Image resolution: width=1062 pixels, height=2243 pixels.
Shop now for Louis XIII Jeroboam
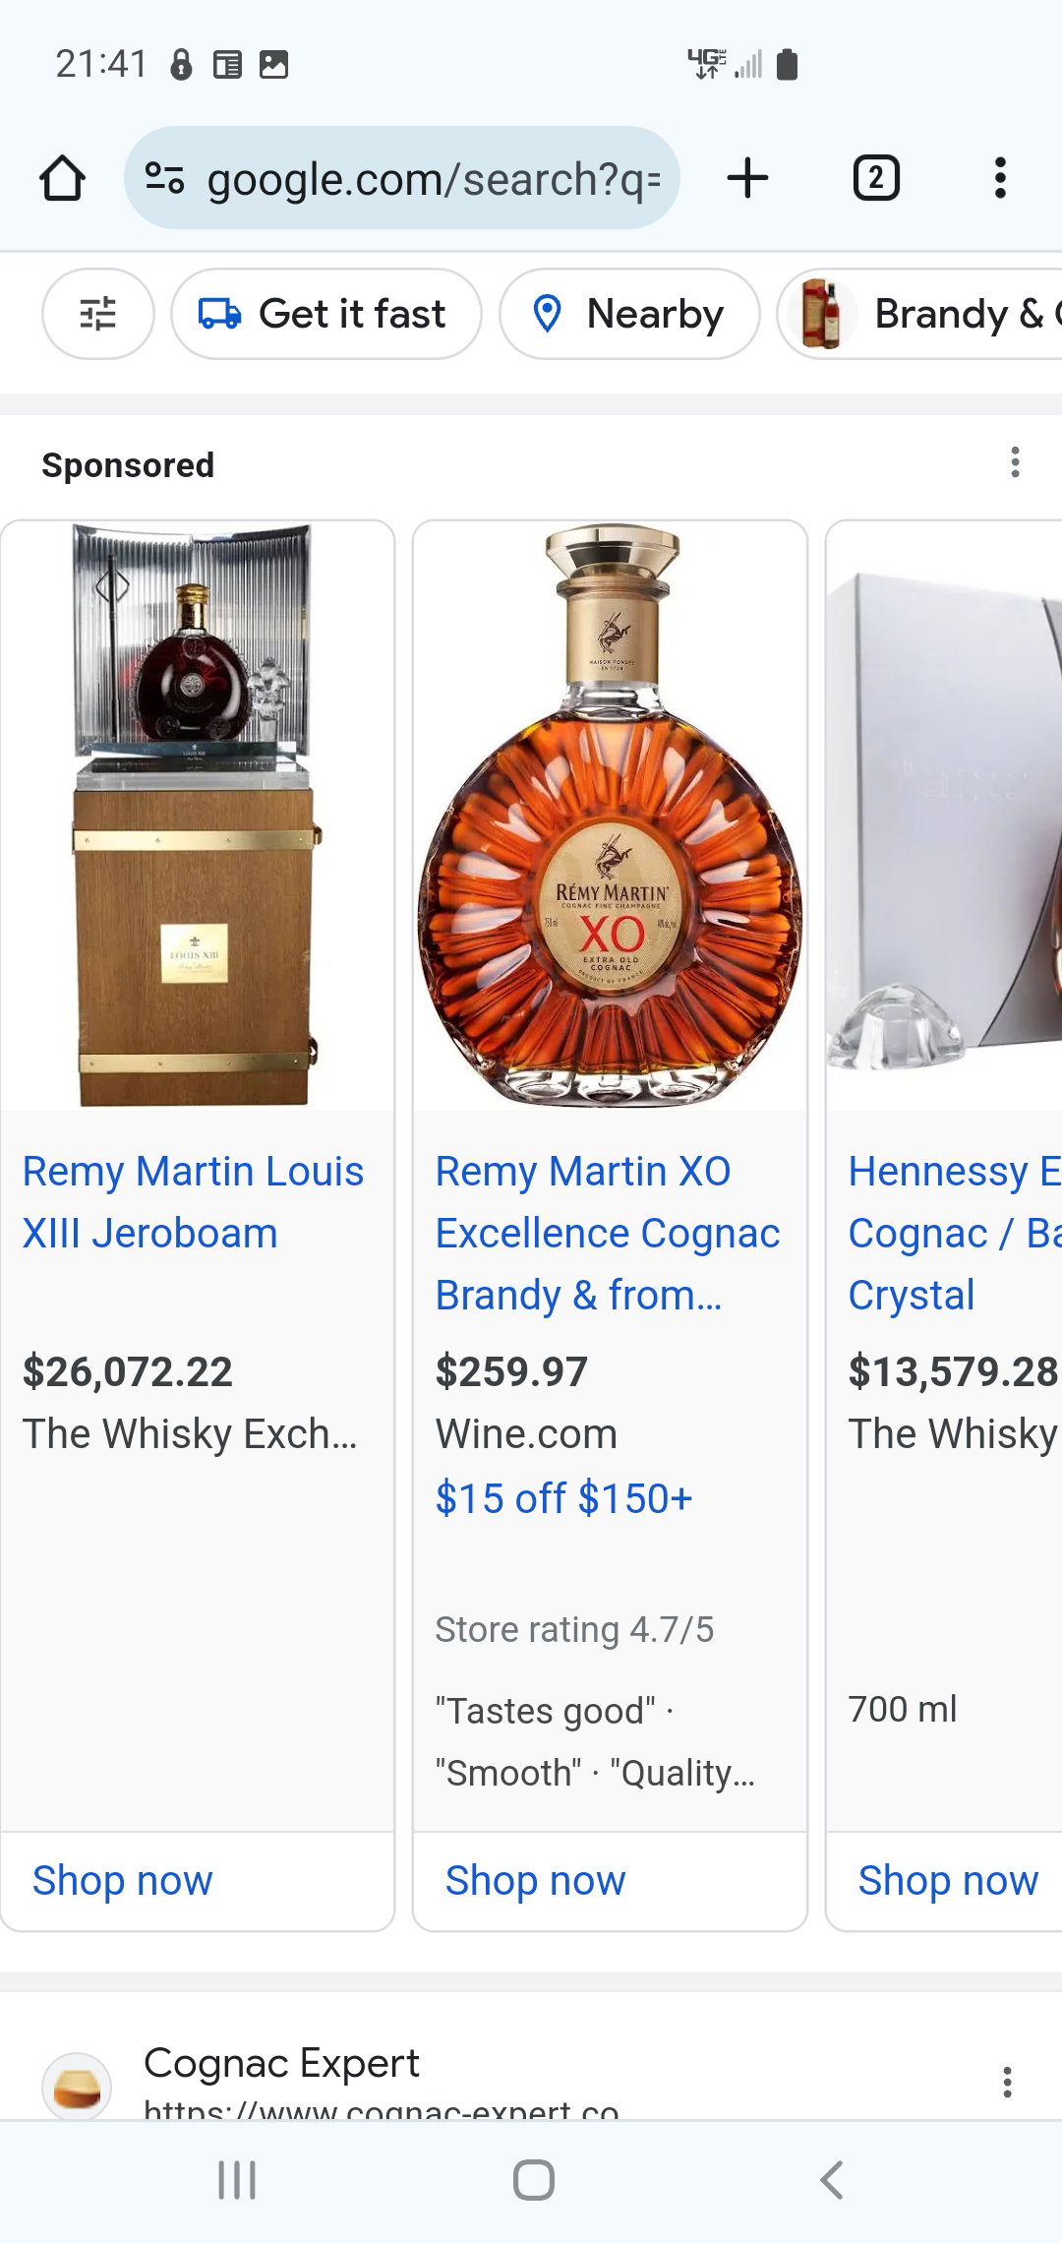pos(123,1880)
